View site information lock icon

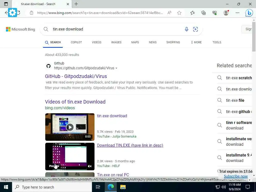pyautogui.click(x=31, y=13)
